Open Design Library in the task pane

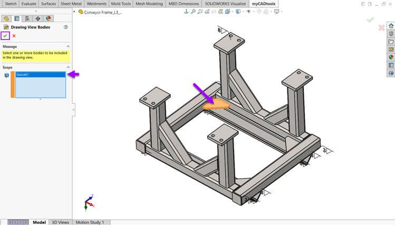[391, 34]
